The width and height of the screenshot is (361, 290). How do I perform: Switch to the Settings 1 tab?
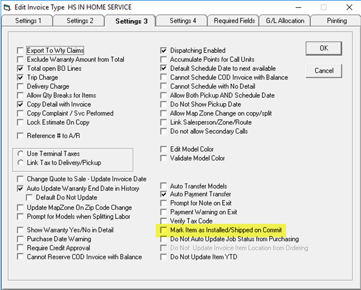pyautogui.click(x=28, y=21)
